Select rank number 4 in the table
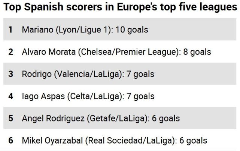 [10, 97]
